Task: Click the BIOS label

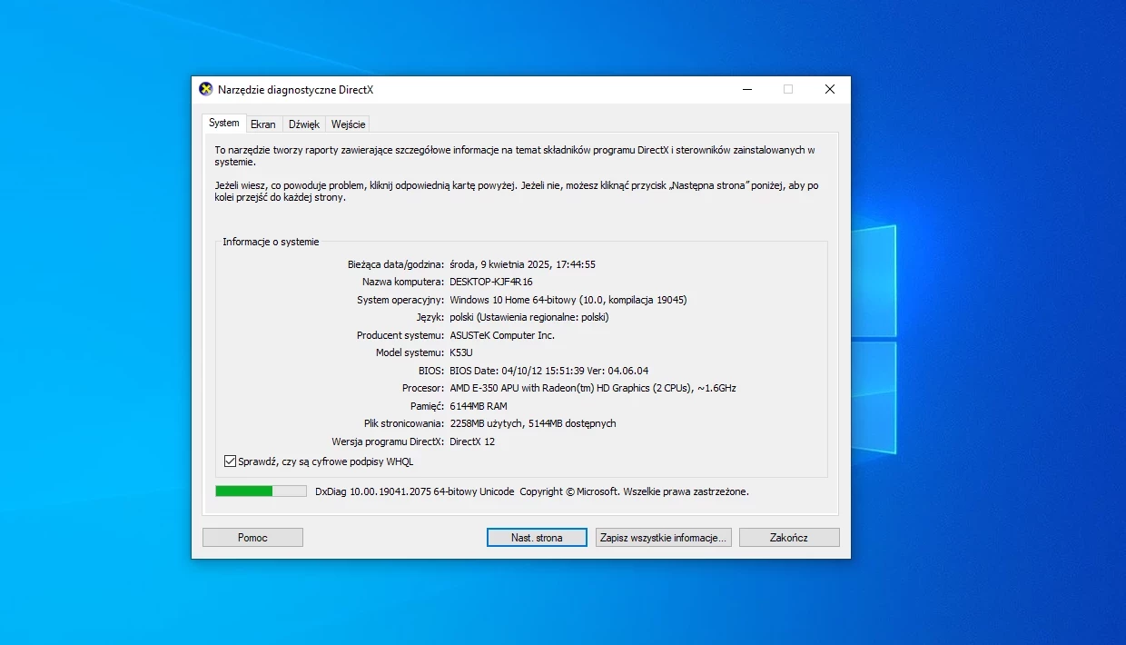Action: click(x=431, y=371)
